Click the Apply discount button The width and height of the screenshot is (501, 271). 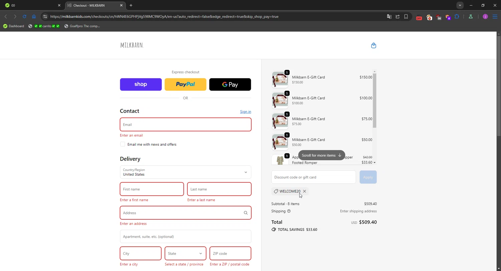(368, 177)
